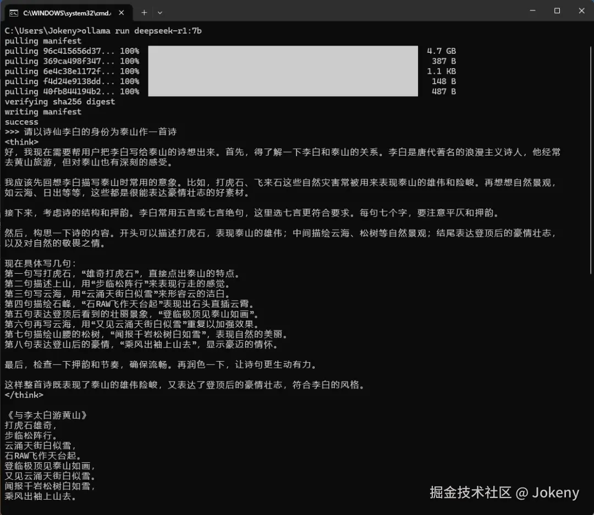Click the 'success' status line
Image resolution: width=594 pixels, height=515 pixels.
point(21,122)
